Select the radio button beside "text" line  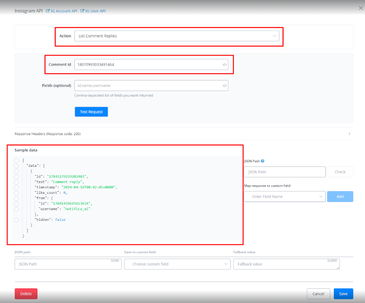(x=16, y=182)
